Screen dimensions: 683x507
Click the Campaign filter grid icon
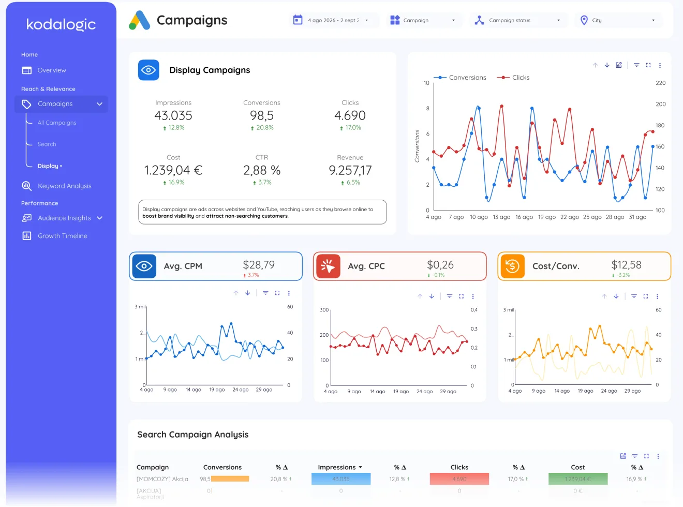coord(395,20)
